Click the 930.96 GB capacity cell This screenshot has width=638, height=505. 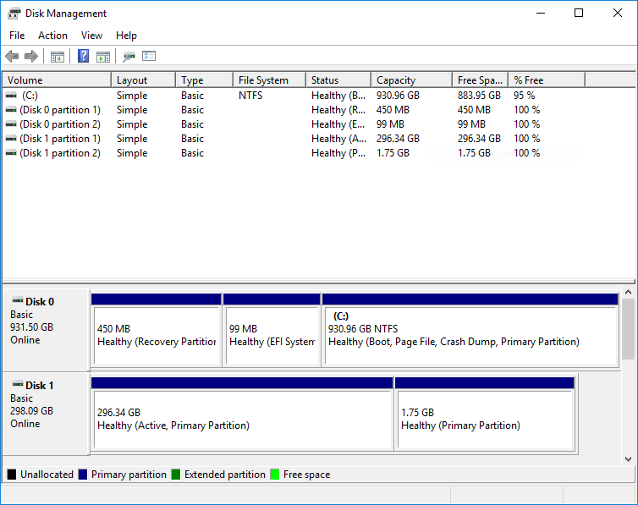[398, 96]
